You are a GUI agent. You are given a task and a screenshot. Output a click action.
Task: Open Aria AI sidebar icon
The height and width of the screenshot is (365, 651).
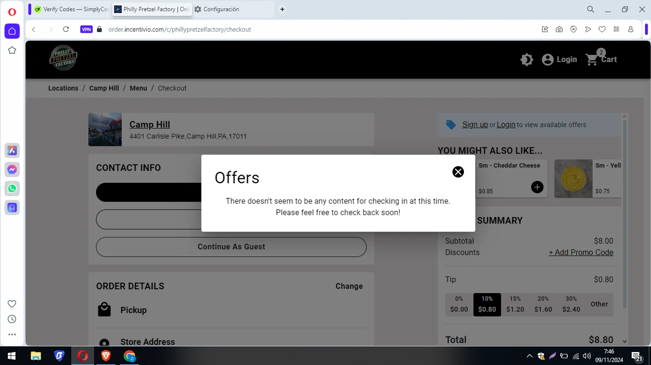(12, 151)
